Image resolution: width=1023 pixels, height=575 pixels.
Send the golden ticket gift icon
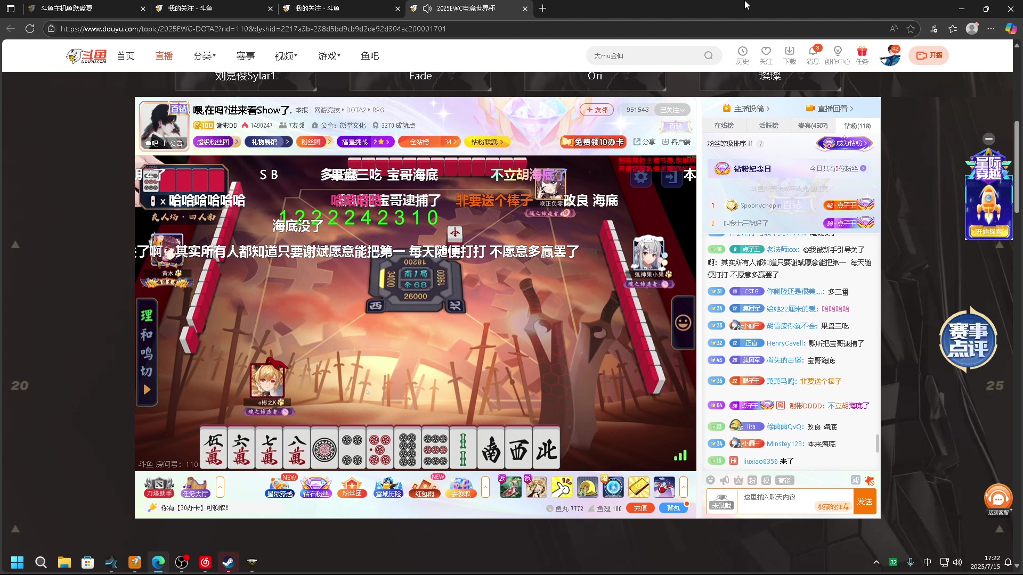click(x=638, y=487)
